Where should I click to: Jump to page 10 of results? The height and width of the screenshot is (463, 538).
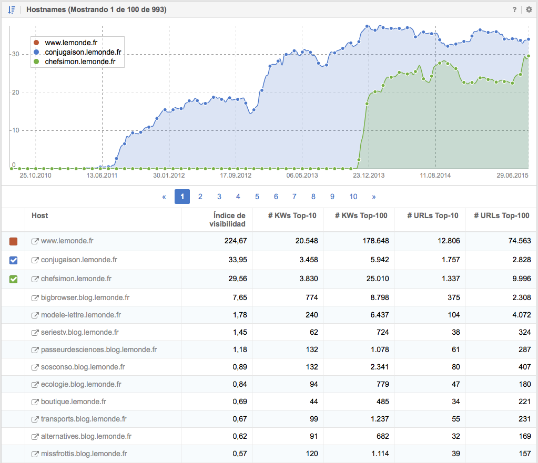[x=353, y=197]
